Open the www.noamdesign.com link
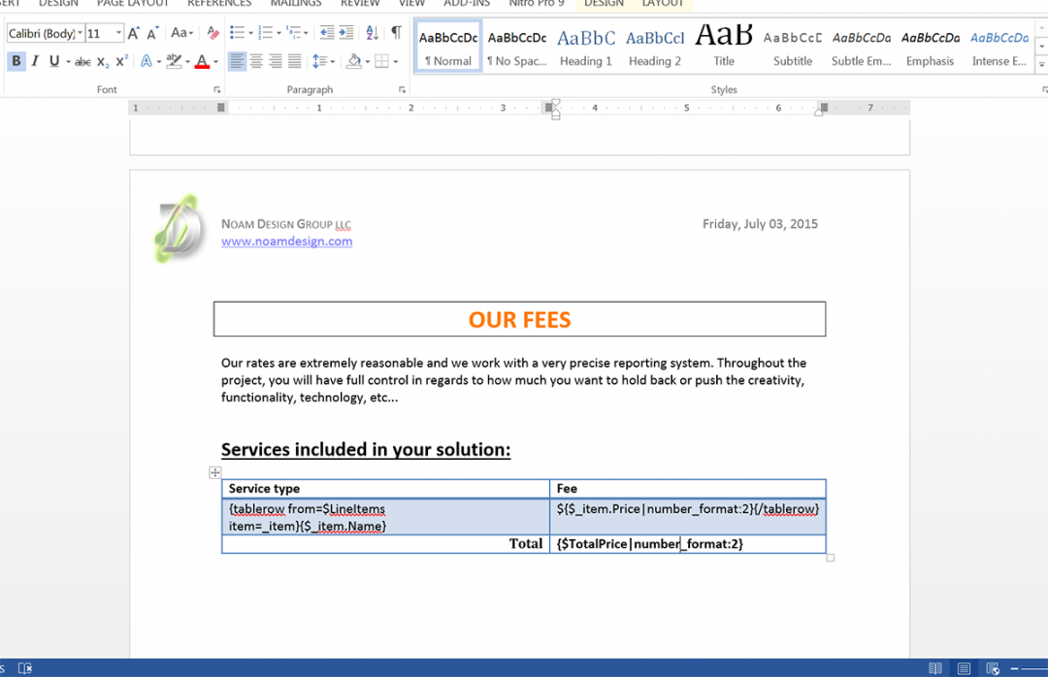The image size is (1048, 677). tap(286, 242)
